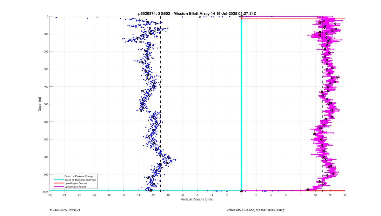The width and height of the screenshot is (381, 216).
Task: Click legend entry 'Upwelling on Descent'
Action: click(75, 183)
